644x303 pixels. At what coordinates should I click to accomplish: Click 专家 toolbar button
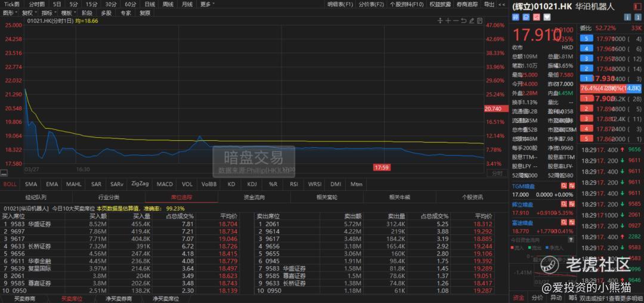tap(125, 13)
